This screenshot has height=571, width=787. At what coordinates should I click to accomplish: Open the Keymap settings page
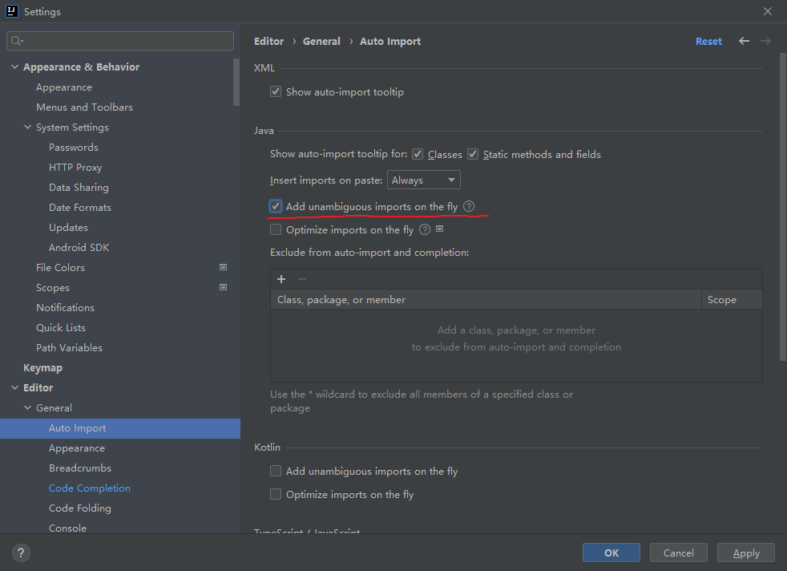pyautogui.click(x=42, y=368)
